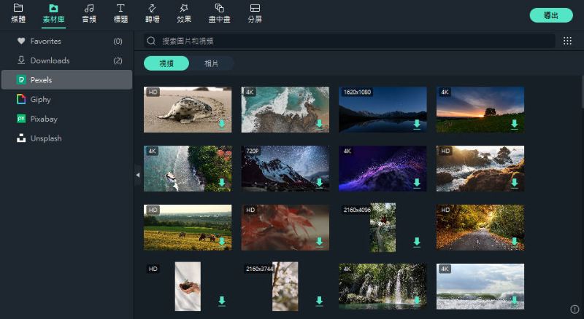The height and width of the screenshot is (319, 584).
Task: Open the Transitions tab
Action: coord(153,13)
